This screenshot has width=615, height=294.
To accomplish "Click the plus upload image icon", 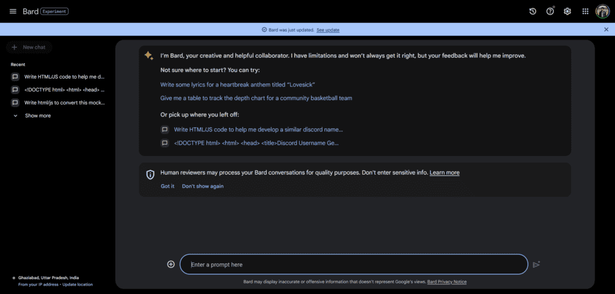I will (171, 264).
